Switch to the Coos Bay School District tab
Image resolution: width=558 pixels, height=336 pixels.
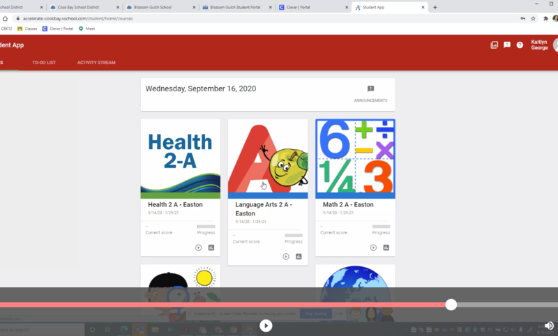[x=84, y=7]
